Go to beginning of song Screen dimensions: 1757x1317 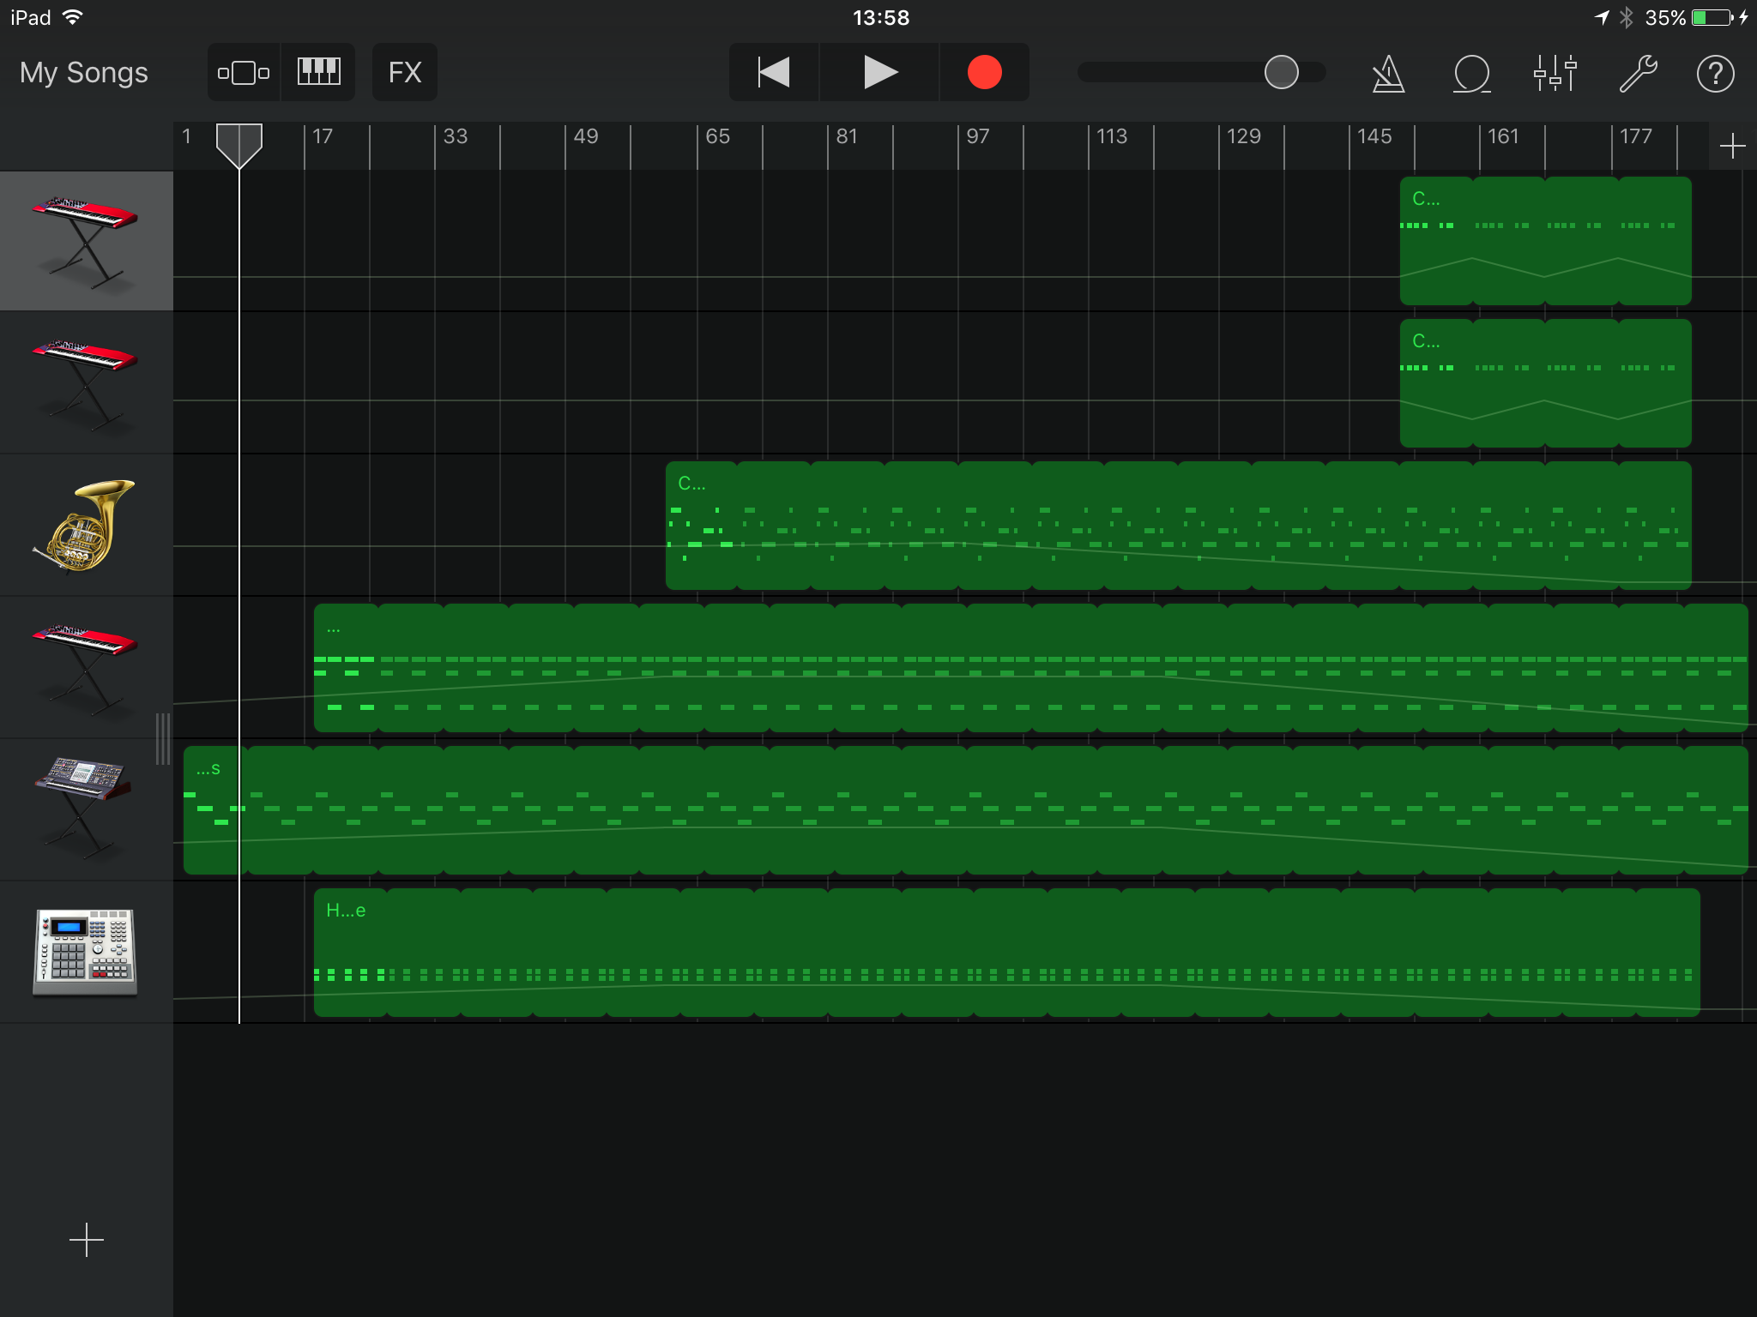point(774,73)
